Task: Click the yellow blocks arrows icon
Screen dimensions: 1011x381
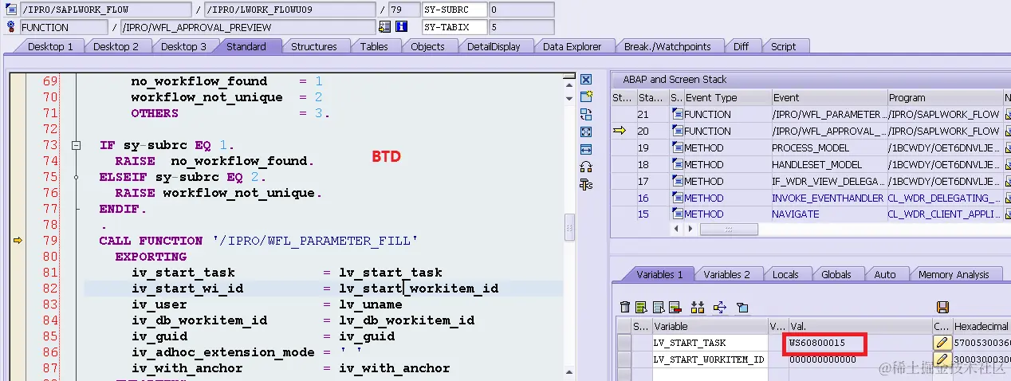Action: (698, 307)
